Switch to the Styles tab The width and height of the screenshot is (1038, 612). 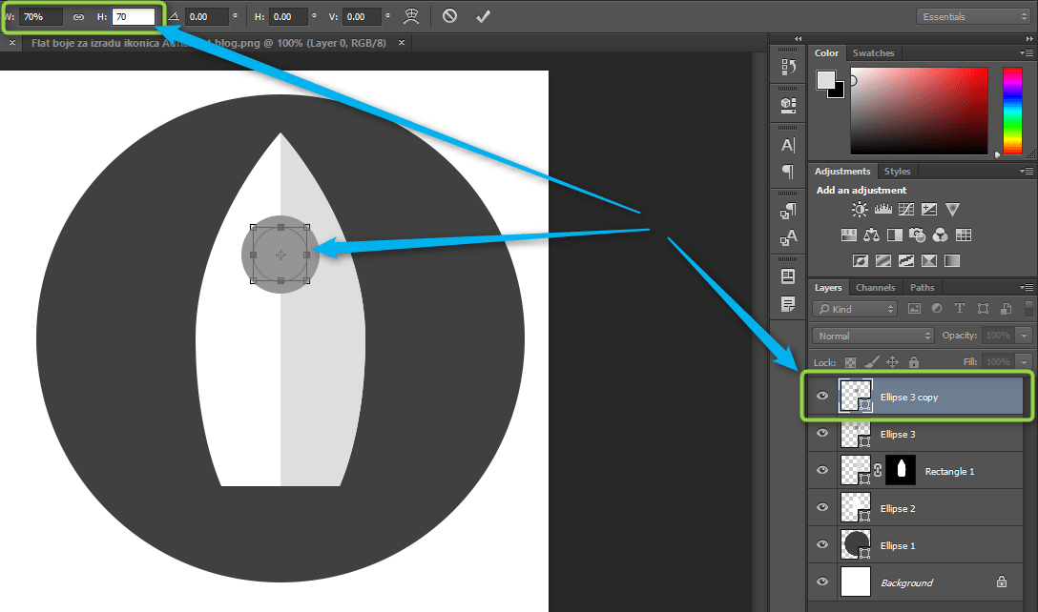coord(897,172)
